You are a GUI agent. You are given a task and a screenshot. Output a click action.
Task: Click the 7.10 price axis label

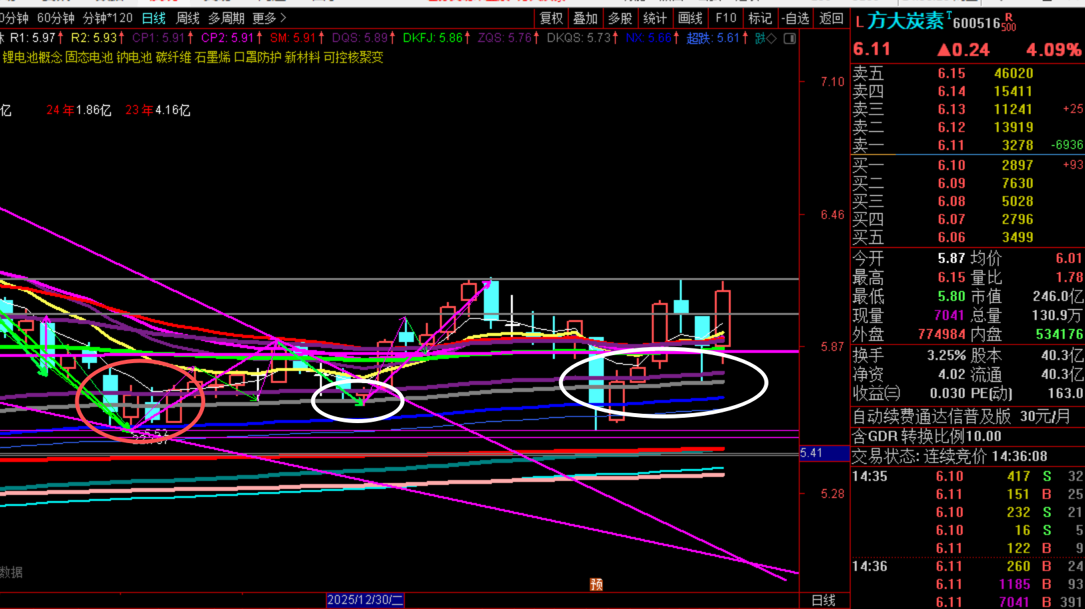pyautogui.click(x=832, y=82)
